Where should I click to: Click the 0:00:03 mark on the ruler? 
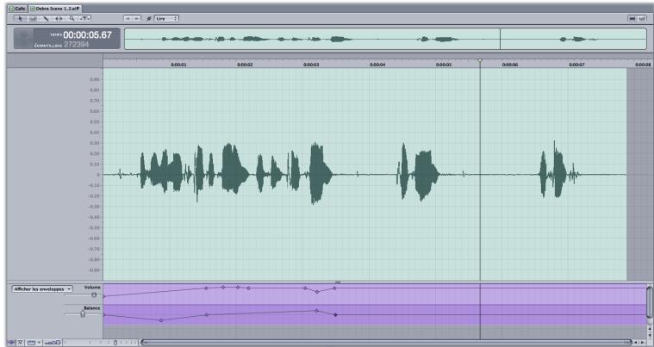311,65
